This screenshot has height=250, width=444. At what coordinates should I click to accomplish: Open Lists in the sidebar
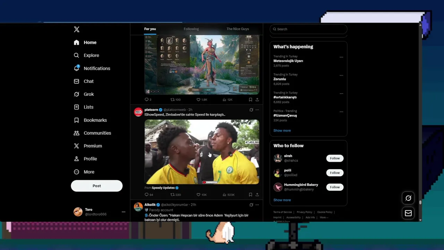tap(84, 107)
